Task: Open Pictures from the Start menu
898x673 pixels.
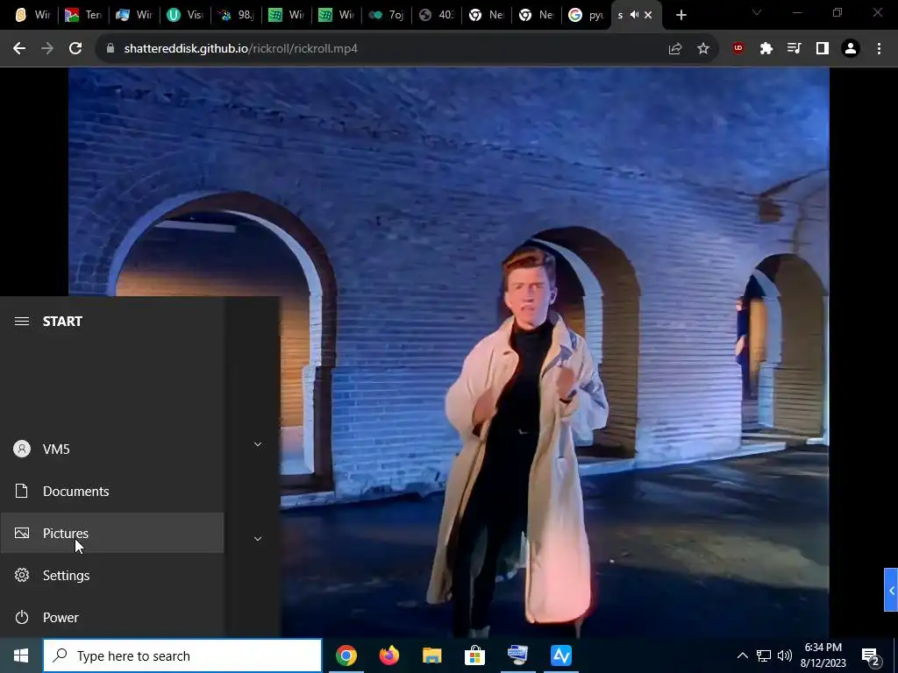Action: tap(112, 534)
